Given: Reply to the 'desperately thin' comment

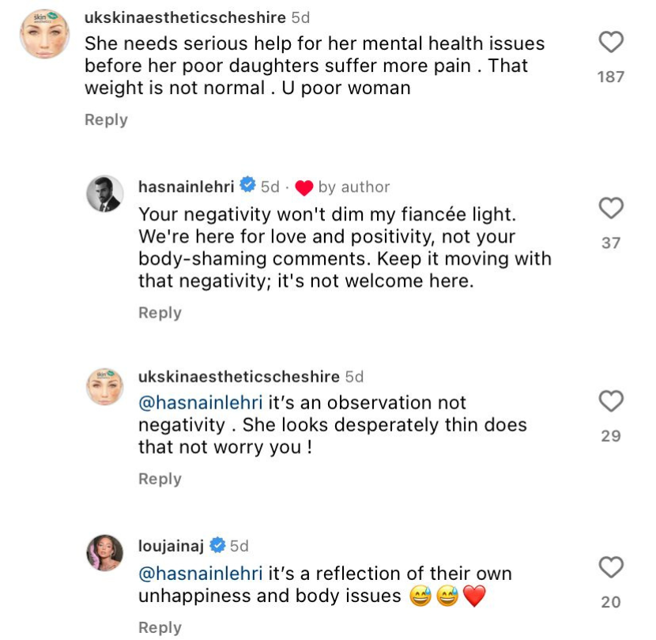Looking at the screenshot, I should pyautogui.click(x=160, y=479).
